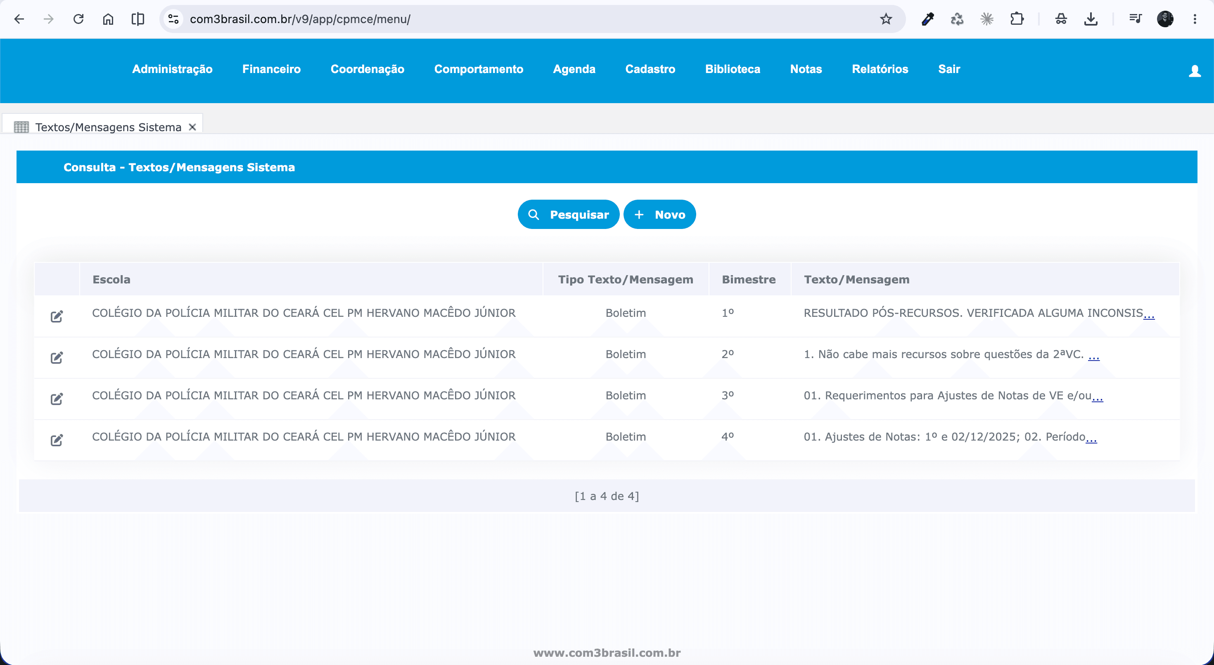The width and height of the screenshot is (1214, 665).
Task: Open the Financeiro menu
Action: click(x=271, y=69)
